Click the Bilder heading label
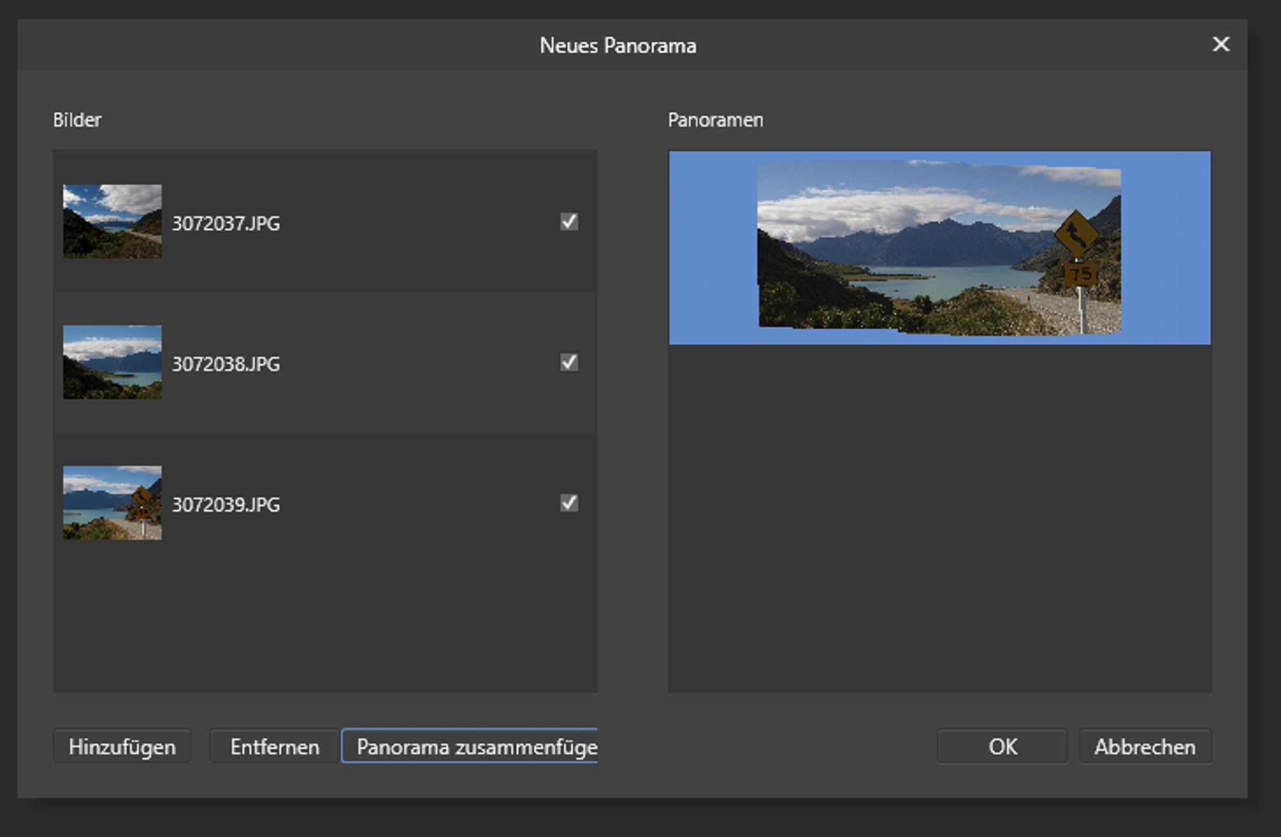Screen dimensions: 1281x837 click(x=78, y=120)
